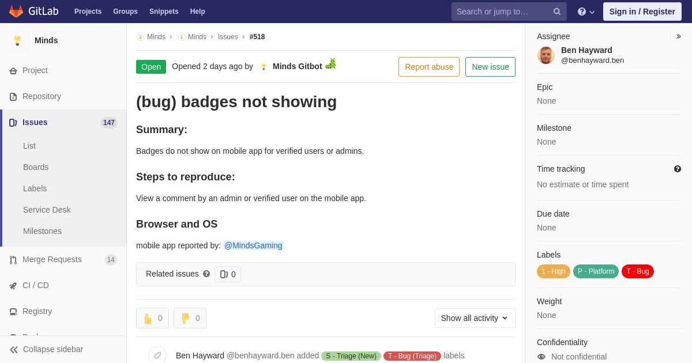Click the S - Triage (New) label
The height and width of the screenshot is (363, 692).
click(x=351, y=356)
